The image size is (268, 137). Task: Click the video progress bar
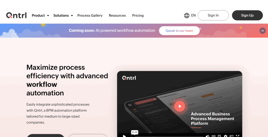[168, 136]
